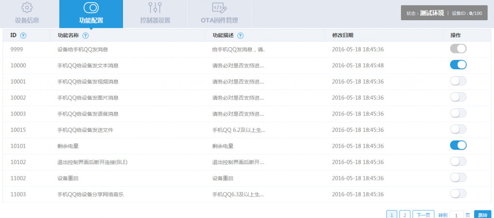Image resolution: width=494 pixels, height=218 pixels.
Task: Click description 手机QQ 6.2及以上生...
Action: pyautogui.click(x=239, y=130)
